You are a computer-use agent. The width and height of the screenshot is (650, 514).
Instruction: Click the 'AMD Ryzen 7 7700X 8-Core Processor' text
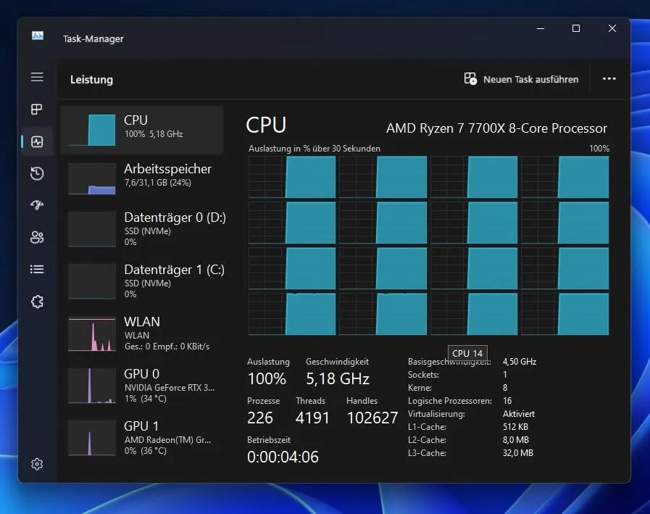496,128
